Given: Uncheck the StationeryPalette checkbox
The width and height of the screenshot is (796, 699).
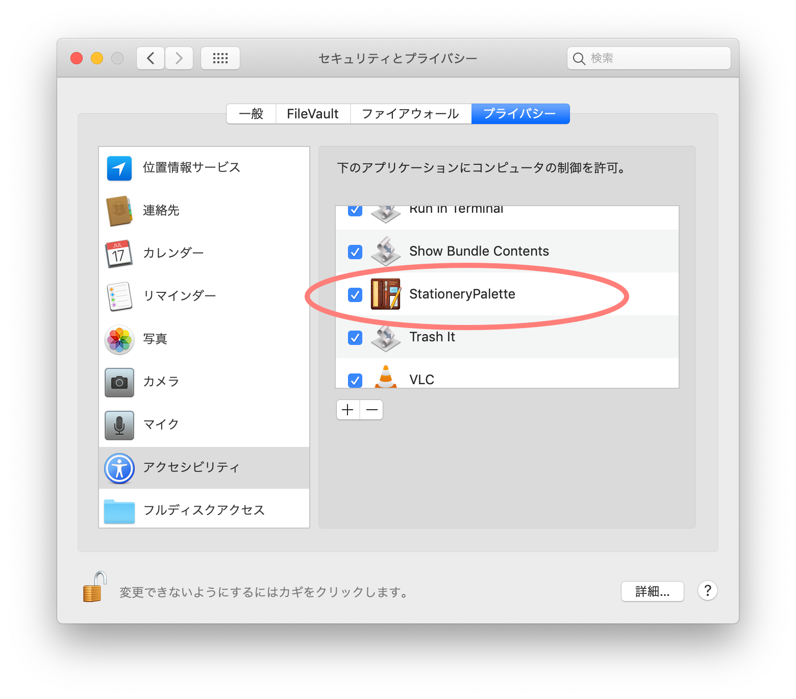Looking at the screenshot, I should 355,295.
